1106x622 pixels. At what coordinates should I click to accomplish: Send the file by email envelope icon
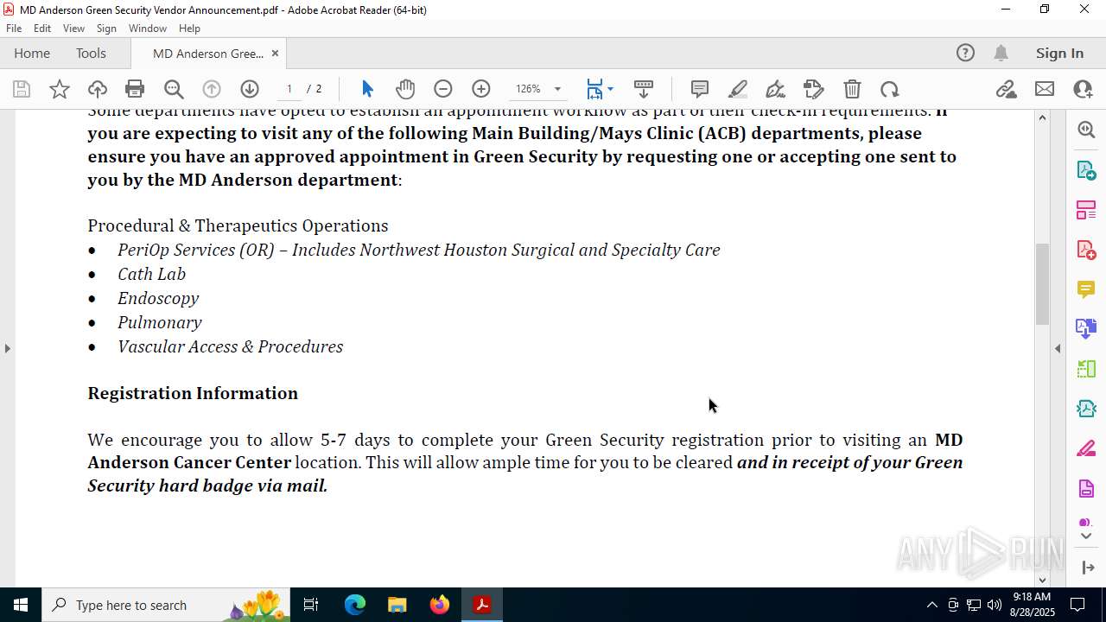coord(1045,89)
